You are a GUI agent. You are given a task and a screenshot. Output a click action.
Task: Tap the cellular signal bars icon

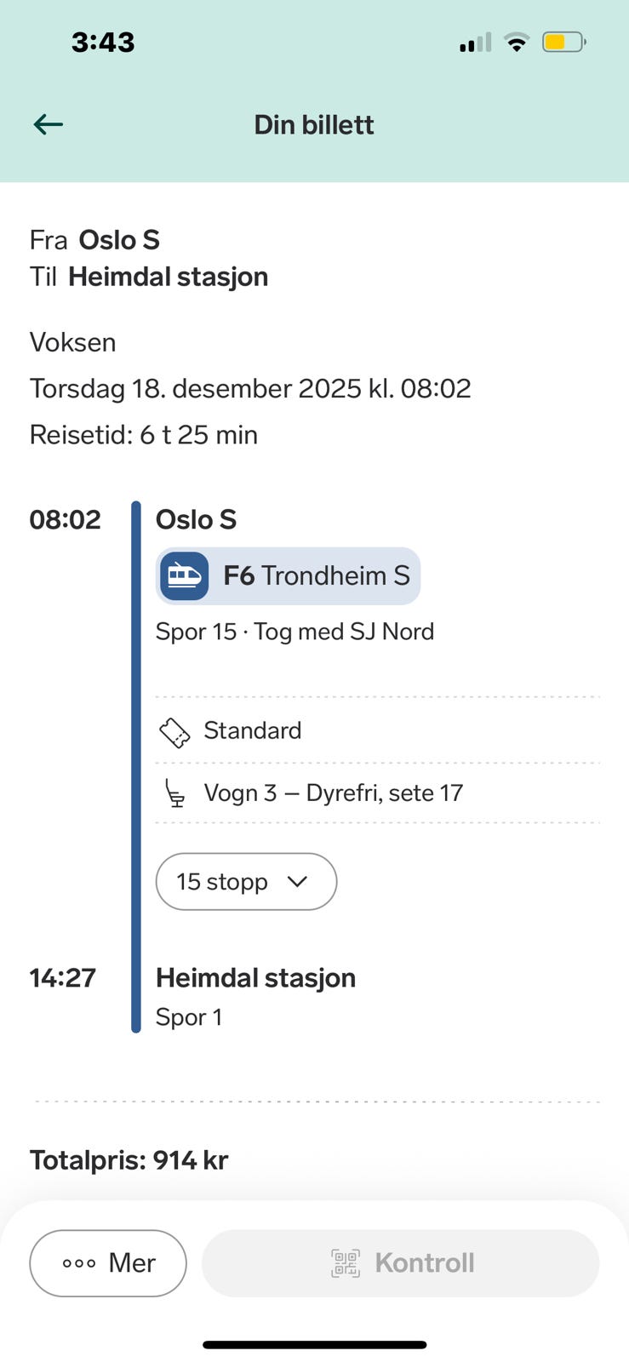[475, 43]
